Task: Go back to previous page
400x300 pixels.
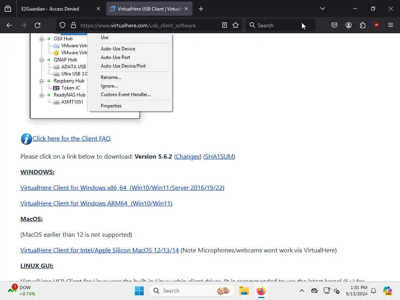Action: (x=9, y=25)
